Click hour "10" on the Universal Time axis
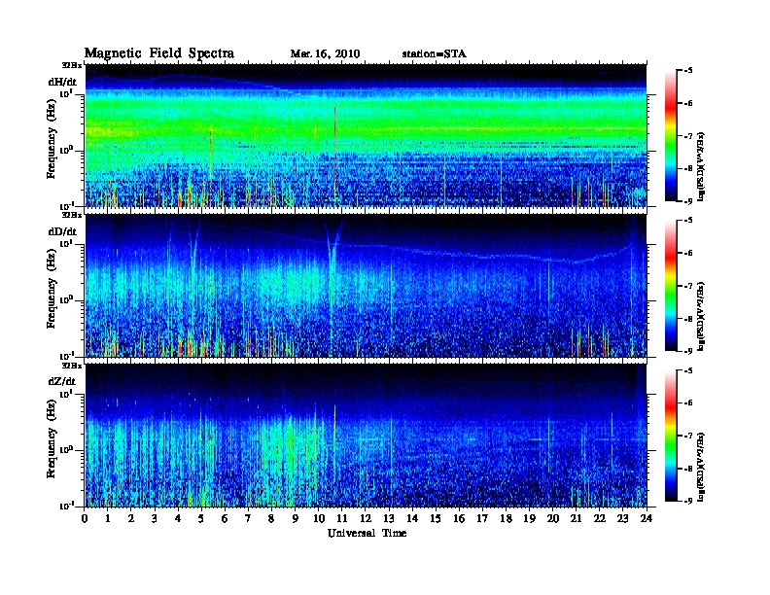The width and height of the screenshot is (770, 595). (x=319, y=518)
